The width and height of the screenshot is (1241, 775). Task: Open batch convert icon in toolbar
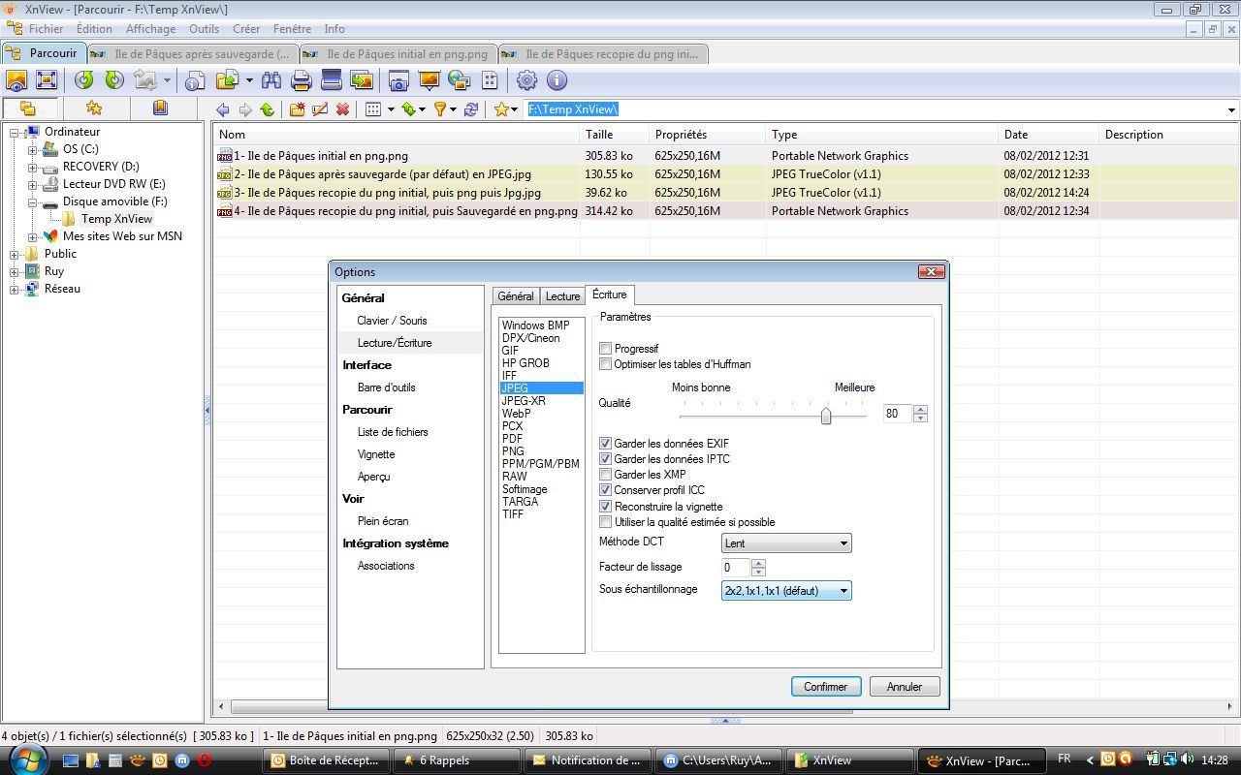point(362,80)
